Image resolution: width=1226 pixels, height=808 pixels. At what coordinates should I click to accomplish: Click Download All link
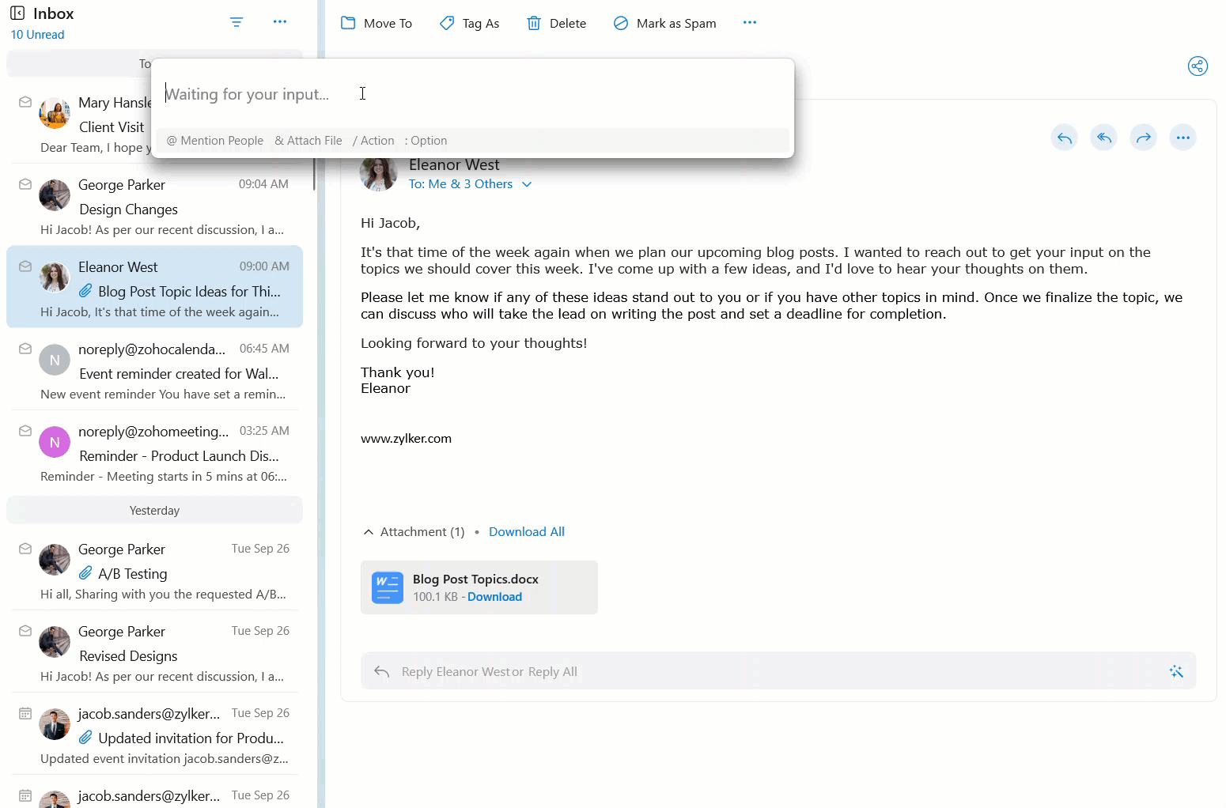tap(527, 532)
